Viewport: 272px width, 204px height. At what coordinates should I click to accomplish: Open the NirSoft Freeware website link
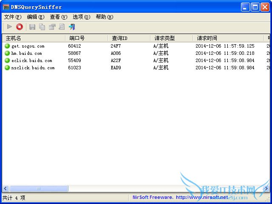180,197
